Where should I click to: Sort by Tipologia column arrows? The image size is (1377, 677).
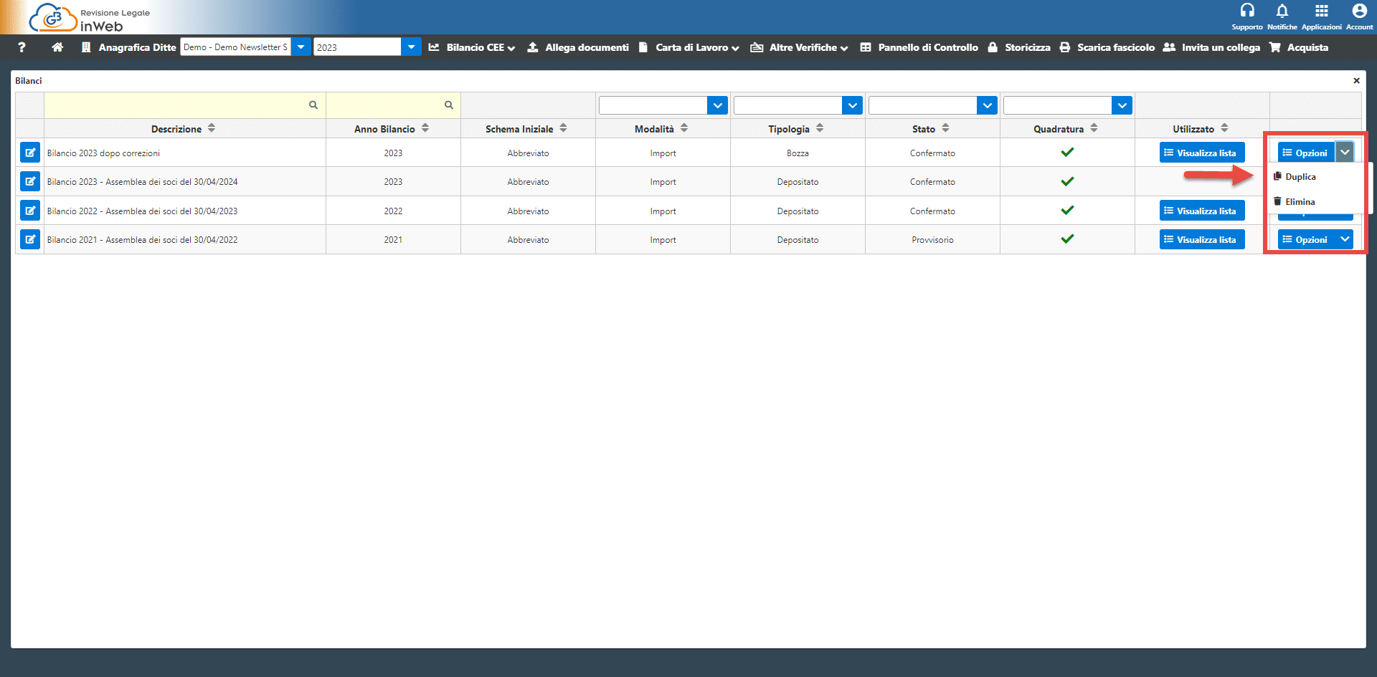820,128
